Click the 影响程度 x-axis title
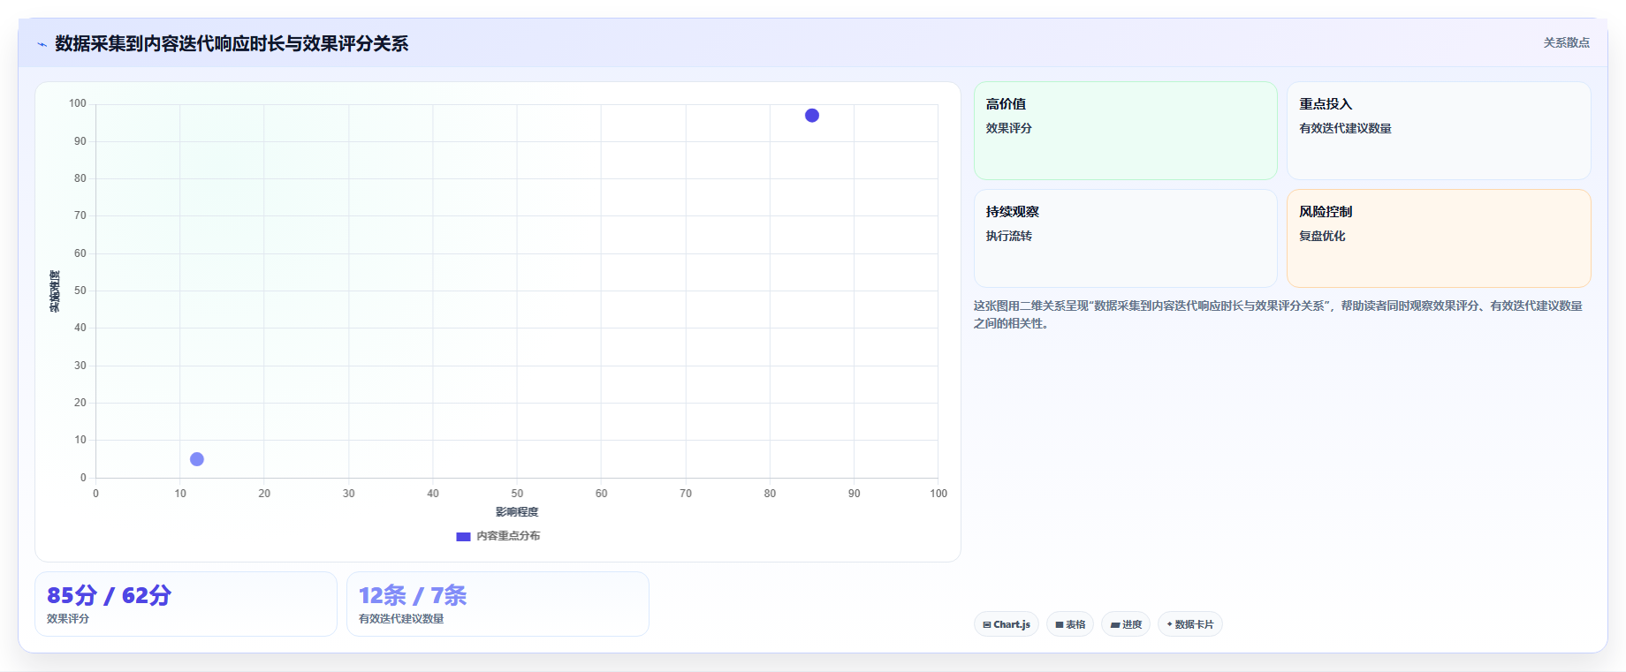1626x672 pixels. (517, 512)
